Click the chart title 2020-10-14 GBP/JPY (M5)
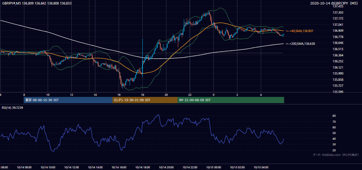362x170 pixels. (x=335, y=3)
